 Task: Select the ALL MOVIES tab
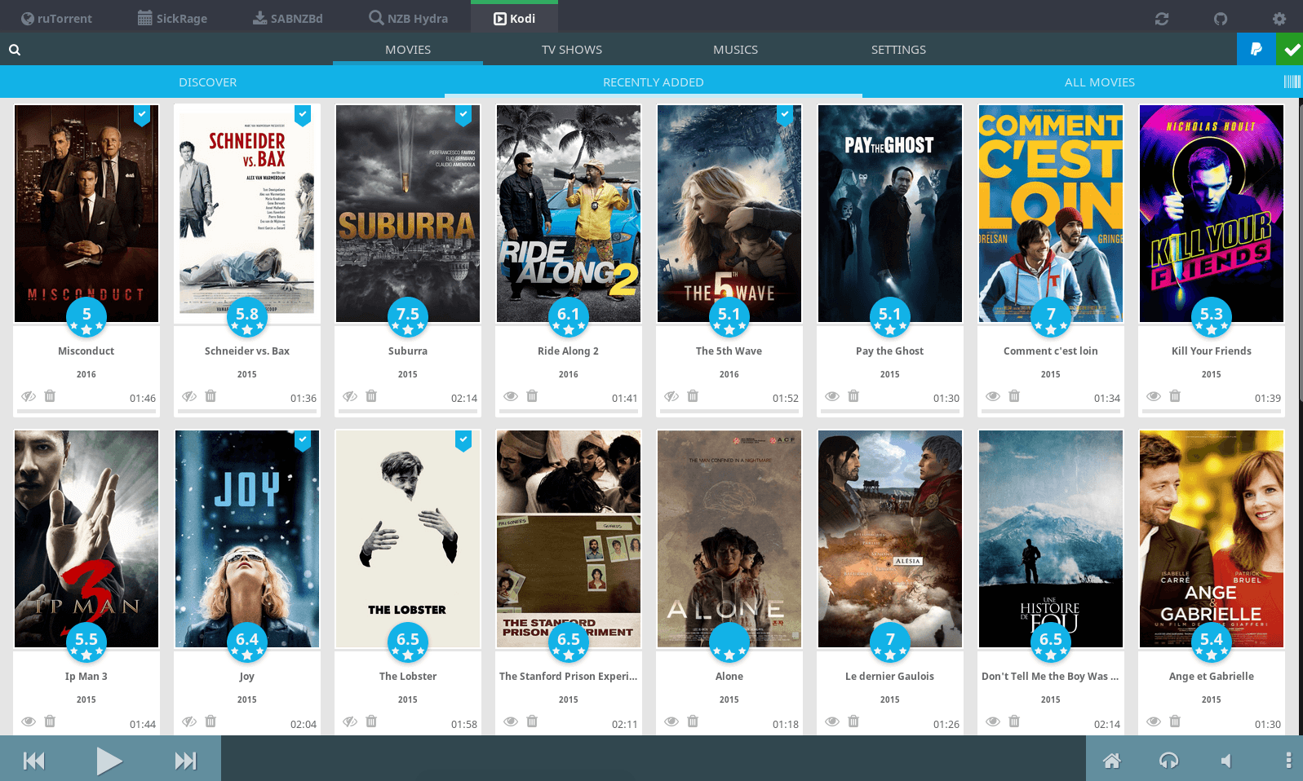1099,82
